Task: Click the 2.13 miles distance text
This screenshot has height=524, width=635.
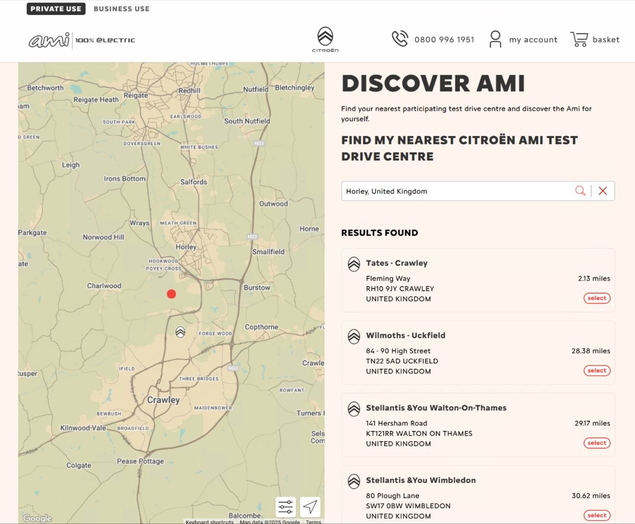Action: pos(594,279)
